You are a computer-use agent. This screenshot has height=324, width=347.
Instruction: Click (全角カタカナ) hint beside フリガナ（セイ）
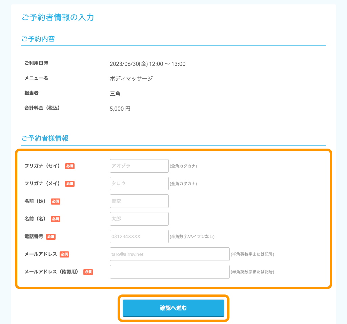pos(183,166)
